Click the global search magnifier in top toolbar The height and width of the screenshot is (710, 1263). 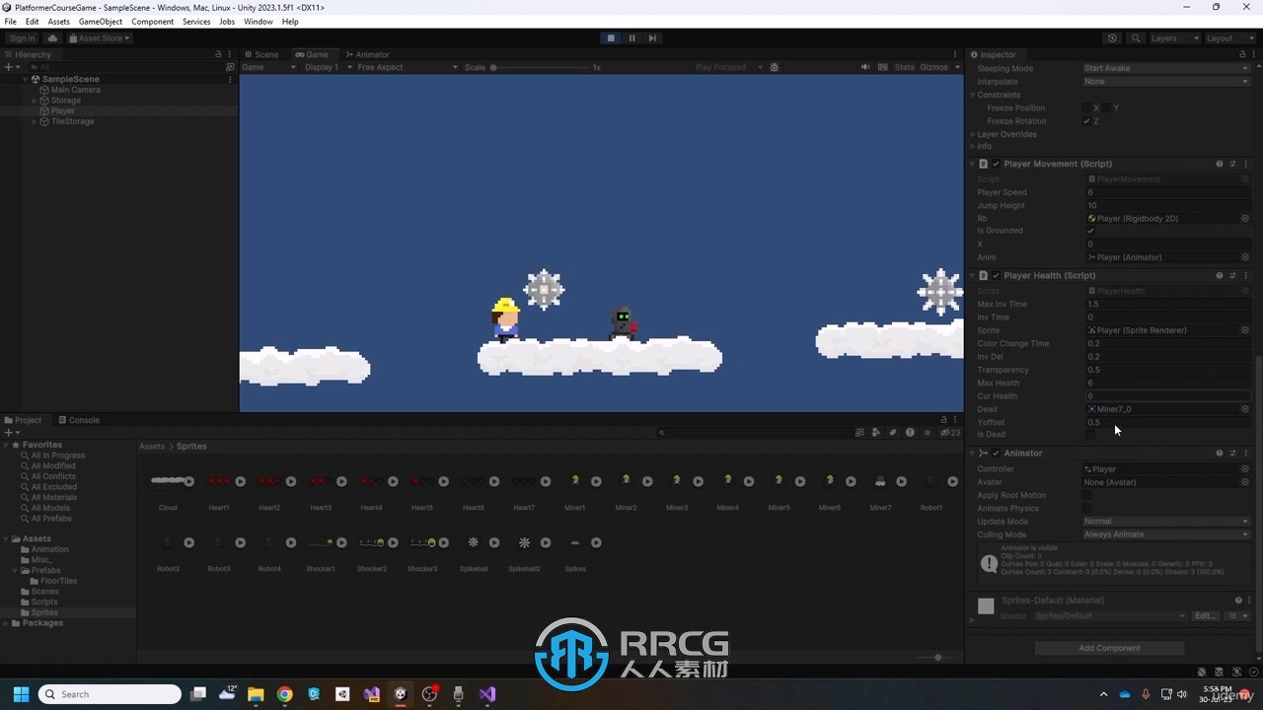point(1136,38)
